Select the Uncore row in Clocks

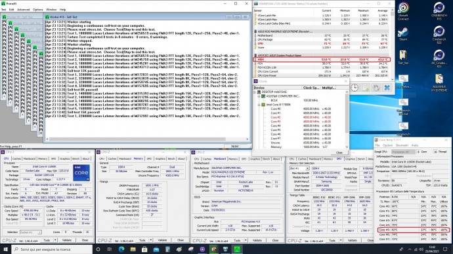tap(301, 143)
